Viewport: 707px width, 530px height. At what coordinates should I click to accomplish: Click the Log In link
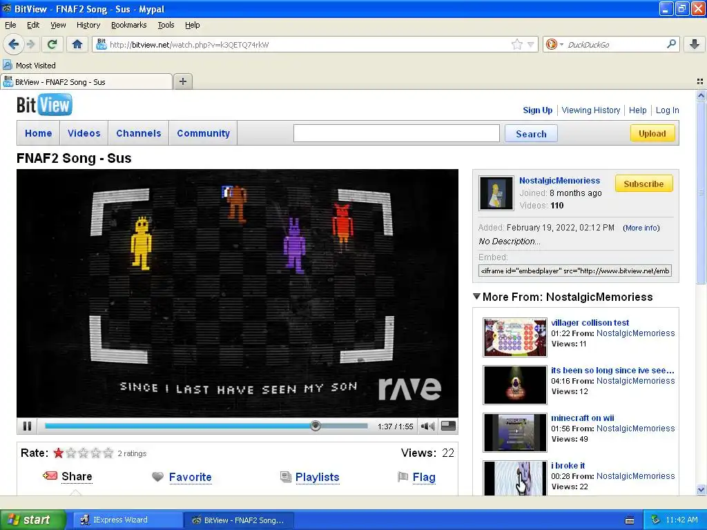point(667,110)
